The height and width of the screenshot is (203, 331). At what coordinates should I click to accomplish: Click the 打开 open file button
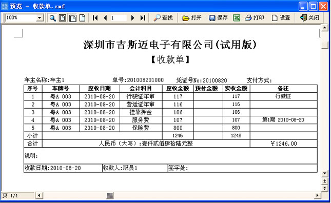point(192,18)
